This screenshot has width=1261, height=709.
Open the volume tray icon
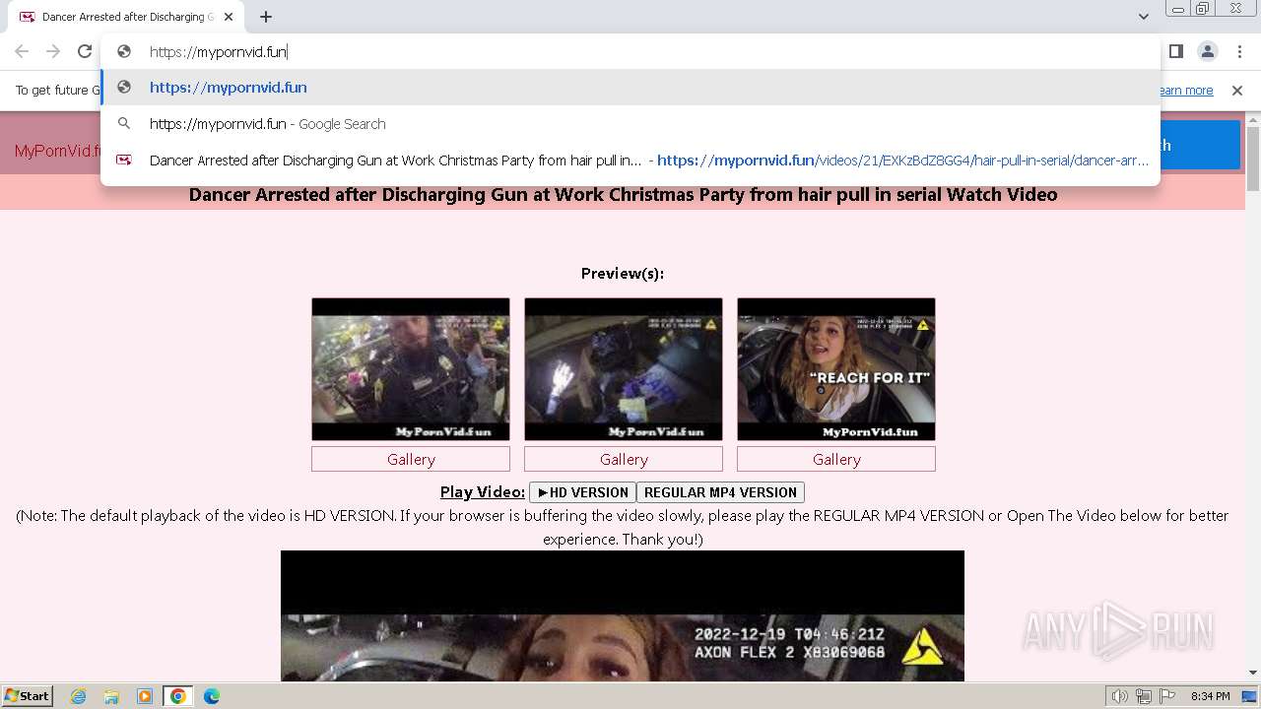pyautogui.click(x=1120, y=696)
